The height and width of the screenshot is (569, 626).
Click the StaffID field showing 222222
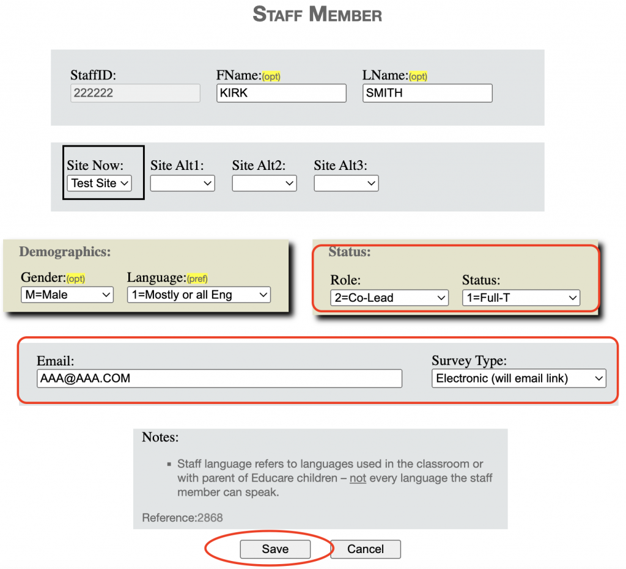[135, 93]
